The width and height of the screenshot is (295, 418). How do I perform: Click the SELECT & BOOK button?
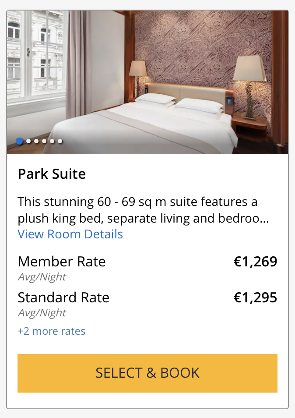(x=147, y=373)
